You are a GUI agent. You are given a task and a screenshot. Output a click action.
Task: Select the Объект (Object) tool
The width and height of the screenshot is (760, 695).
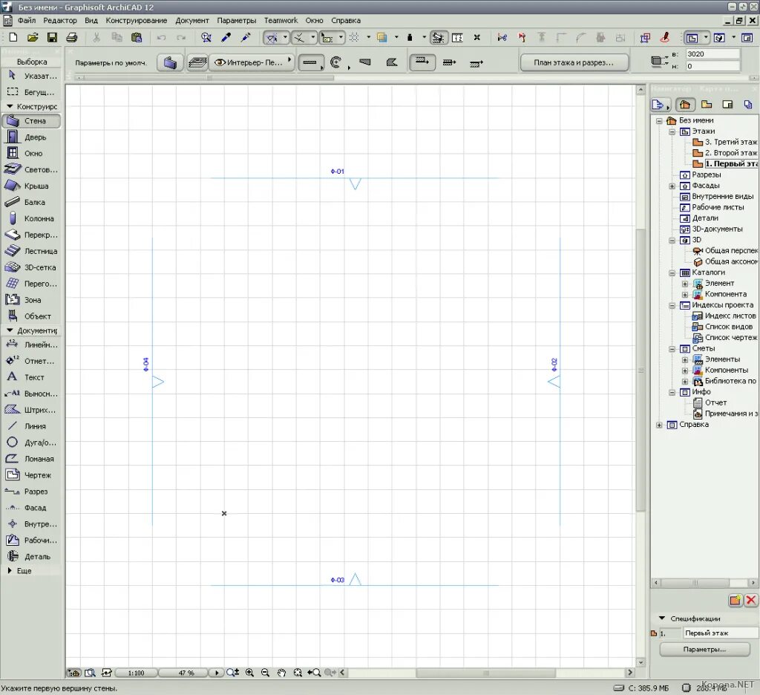(x=32, y=316)
